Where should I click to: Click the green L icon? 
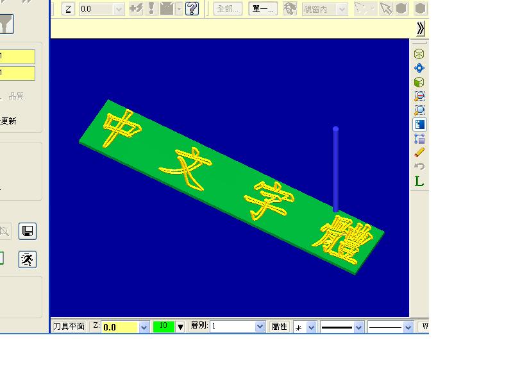[419, 181]
